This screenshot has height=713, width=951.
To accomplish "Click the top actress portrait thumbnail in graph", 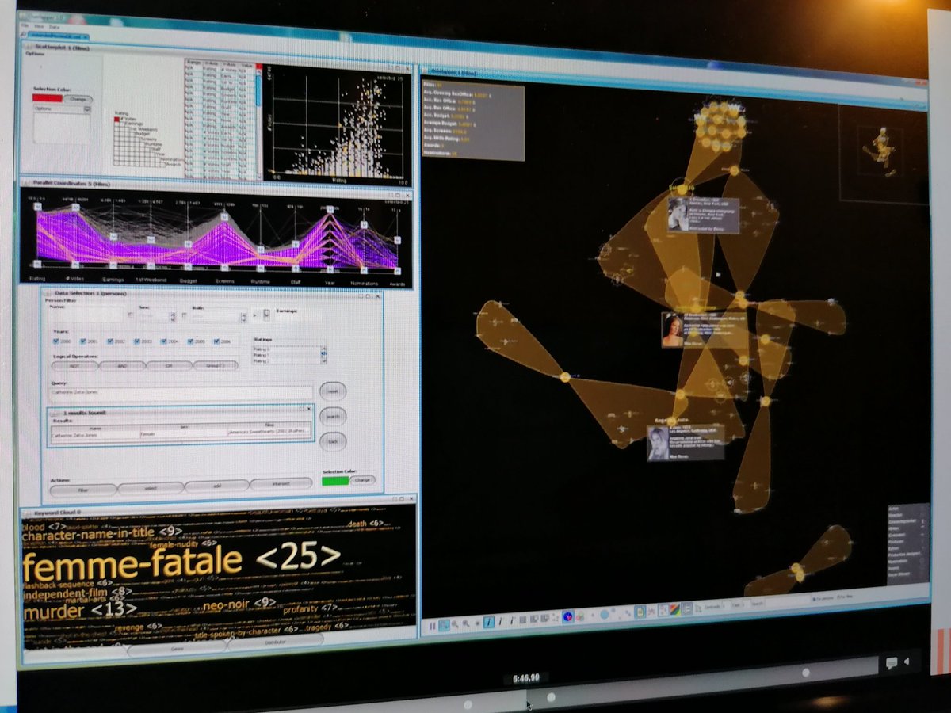I will point(678,213).
